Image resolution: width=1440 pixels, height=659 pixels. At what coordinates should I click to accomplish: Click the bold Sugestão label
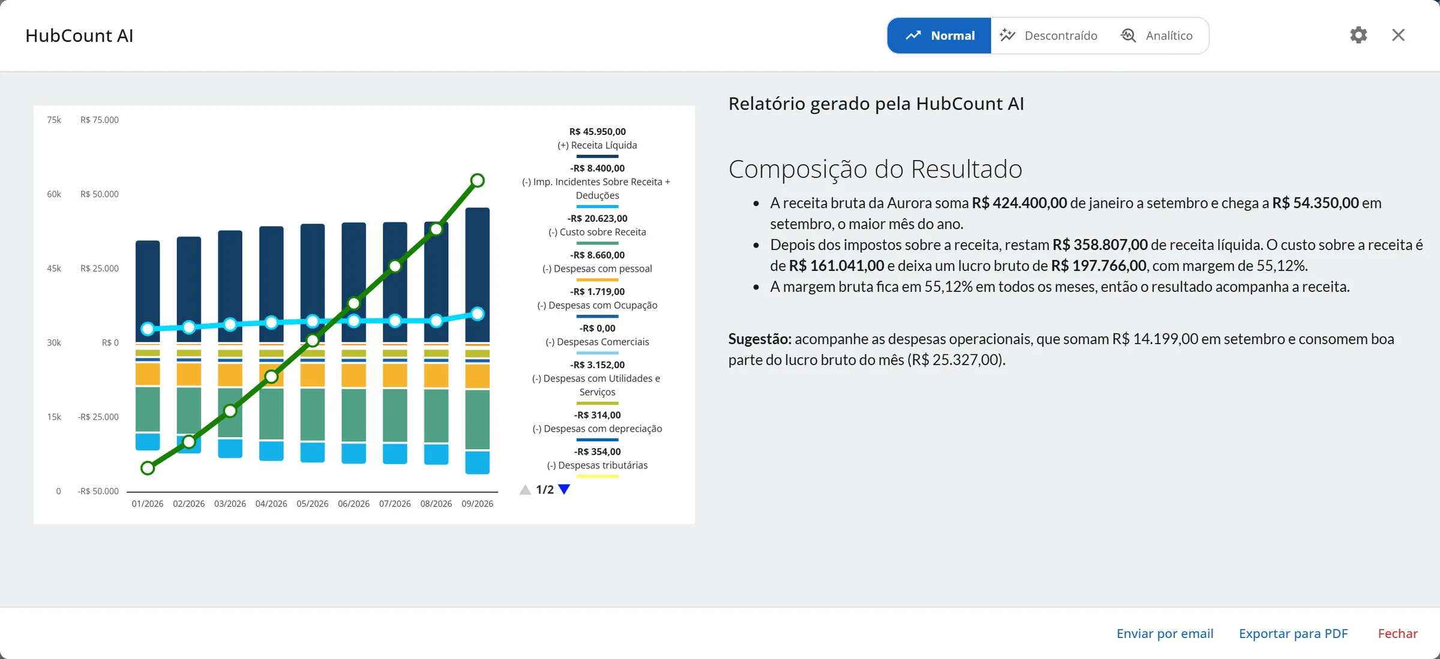(x=760, y=339)
